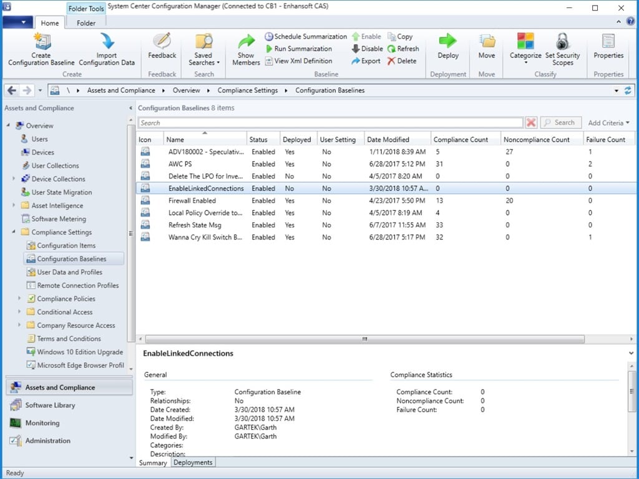This screenshot has height=479, width=639.
Task: Click the horizontal scrollbar of the list
Action: pyautogui.click(x=364, y=339)
